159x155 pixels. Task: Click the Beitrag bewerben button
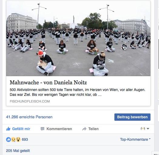pos(132,117)
